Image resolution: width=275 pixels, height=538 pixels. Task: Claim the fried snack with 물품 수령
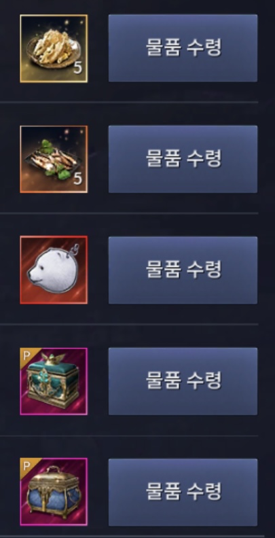click(x=183, y=48)
